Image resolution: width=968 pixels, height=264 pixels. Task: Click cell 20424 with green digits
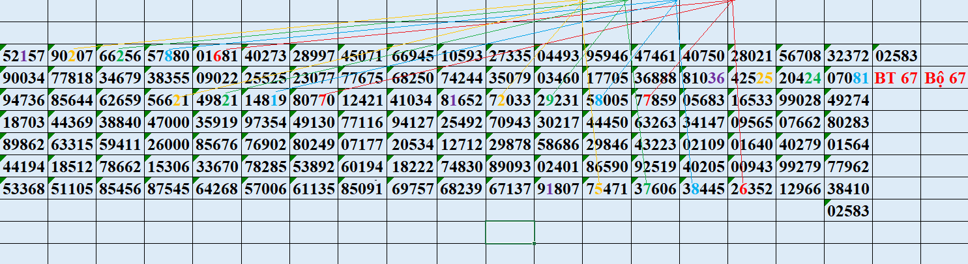(800, 79)
